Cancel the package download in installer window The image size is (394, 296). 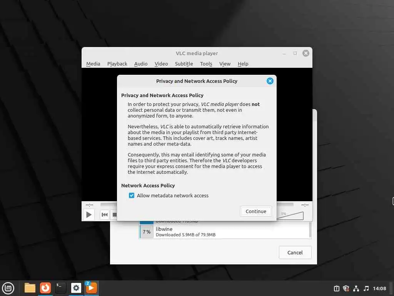[x=295, y=252]
